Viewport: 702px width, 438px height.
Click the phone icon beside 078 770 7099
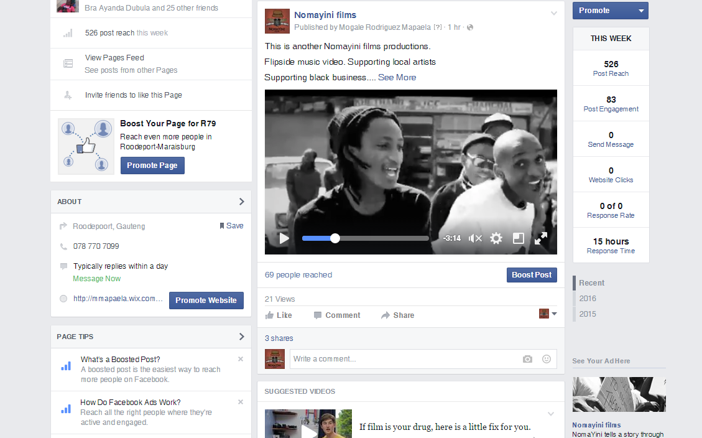pos(63,246)
